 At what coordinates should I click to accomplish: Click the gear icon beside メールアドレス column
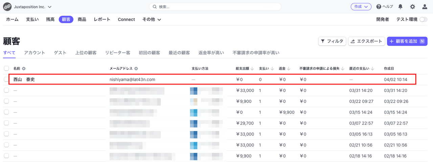pyautogui.click(x=136, y=69)
